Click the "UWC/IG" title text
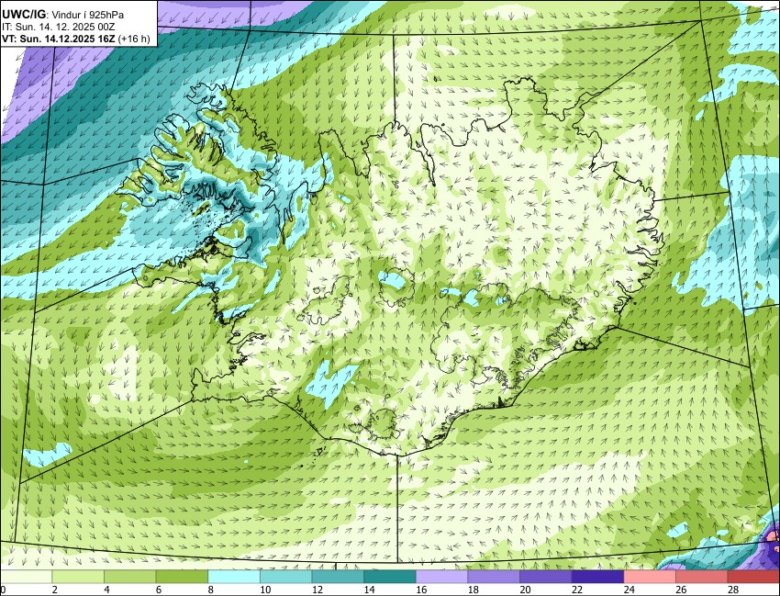Viewport: 780px width, 596px height. pyautogui.click(x=23, y=14)
